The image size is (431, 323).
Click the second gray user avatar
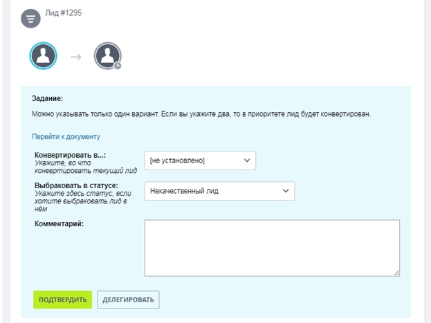[107, 57]
